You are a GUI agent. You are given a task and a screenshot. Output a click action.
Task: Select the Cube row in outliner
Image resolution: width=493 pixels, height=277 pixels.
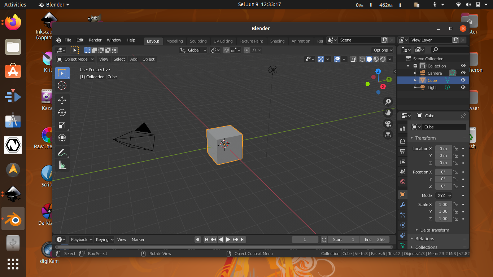(433, 80)
